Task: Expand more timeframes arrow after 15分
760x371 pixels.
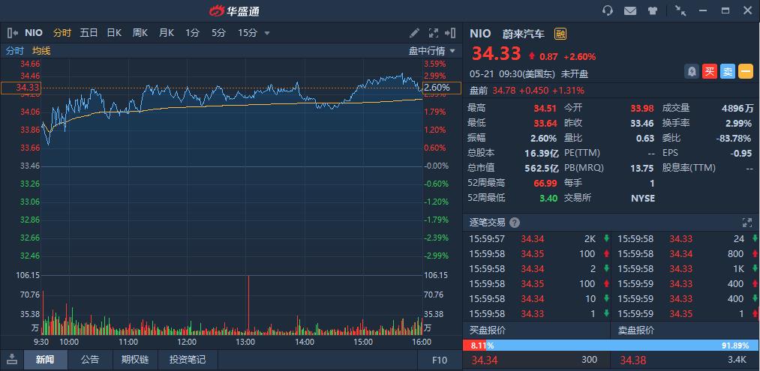Action: pos(267,33)
